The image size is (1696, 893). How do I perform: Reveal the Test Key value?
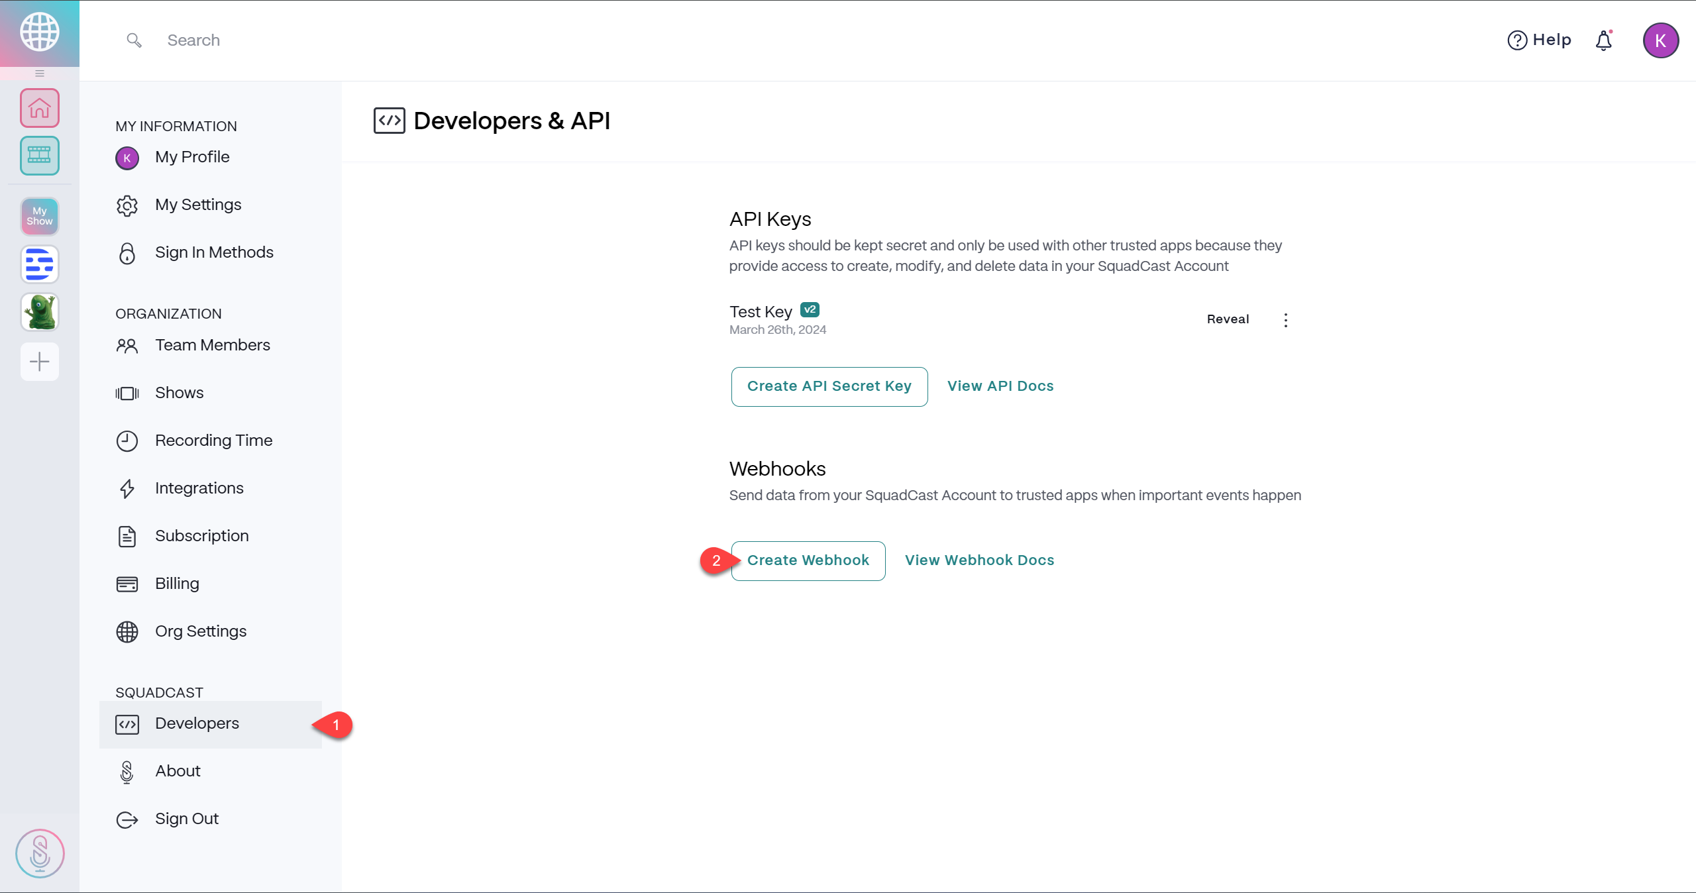click(x=1228, y=319)
